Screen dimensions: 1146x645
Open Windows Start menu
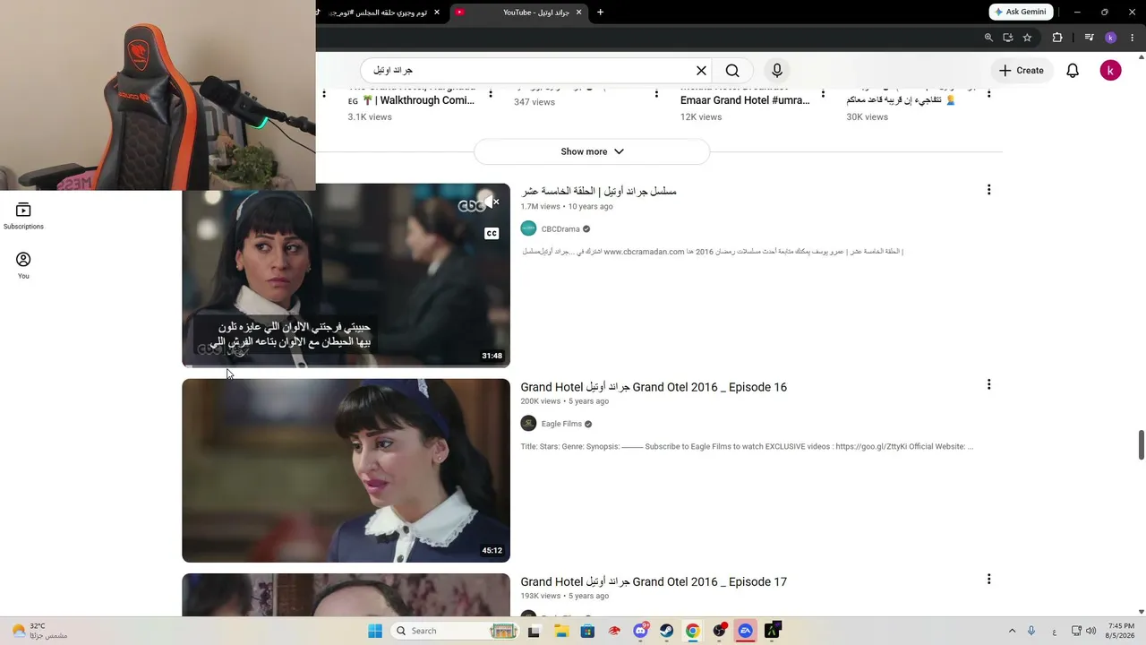375,631
